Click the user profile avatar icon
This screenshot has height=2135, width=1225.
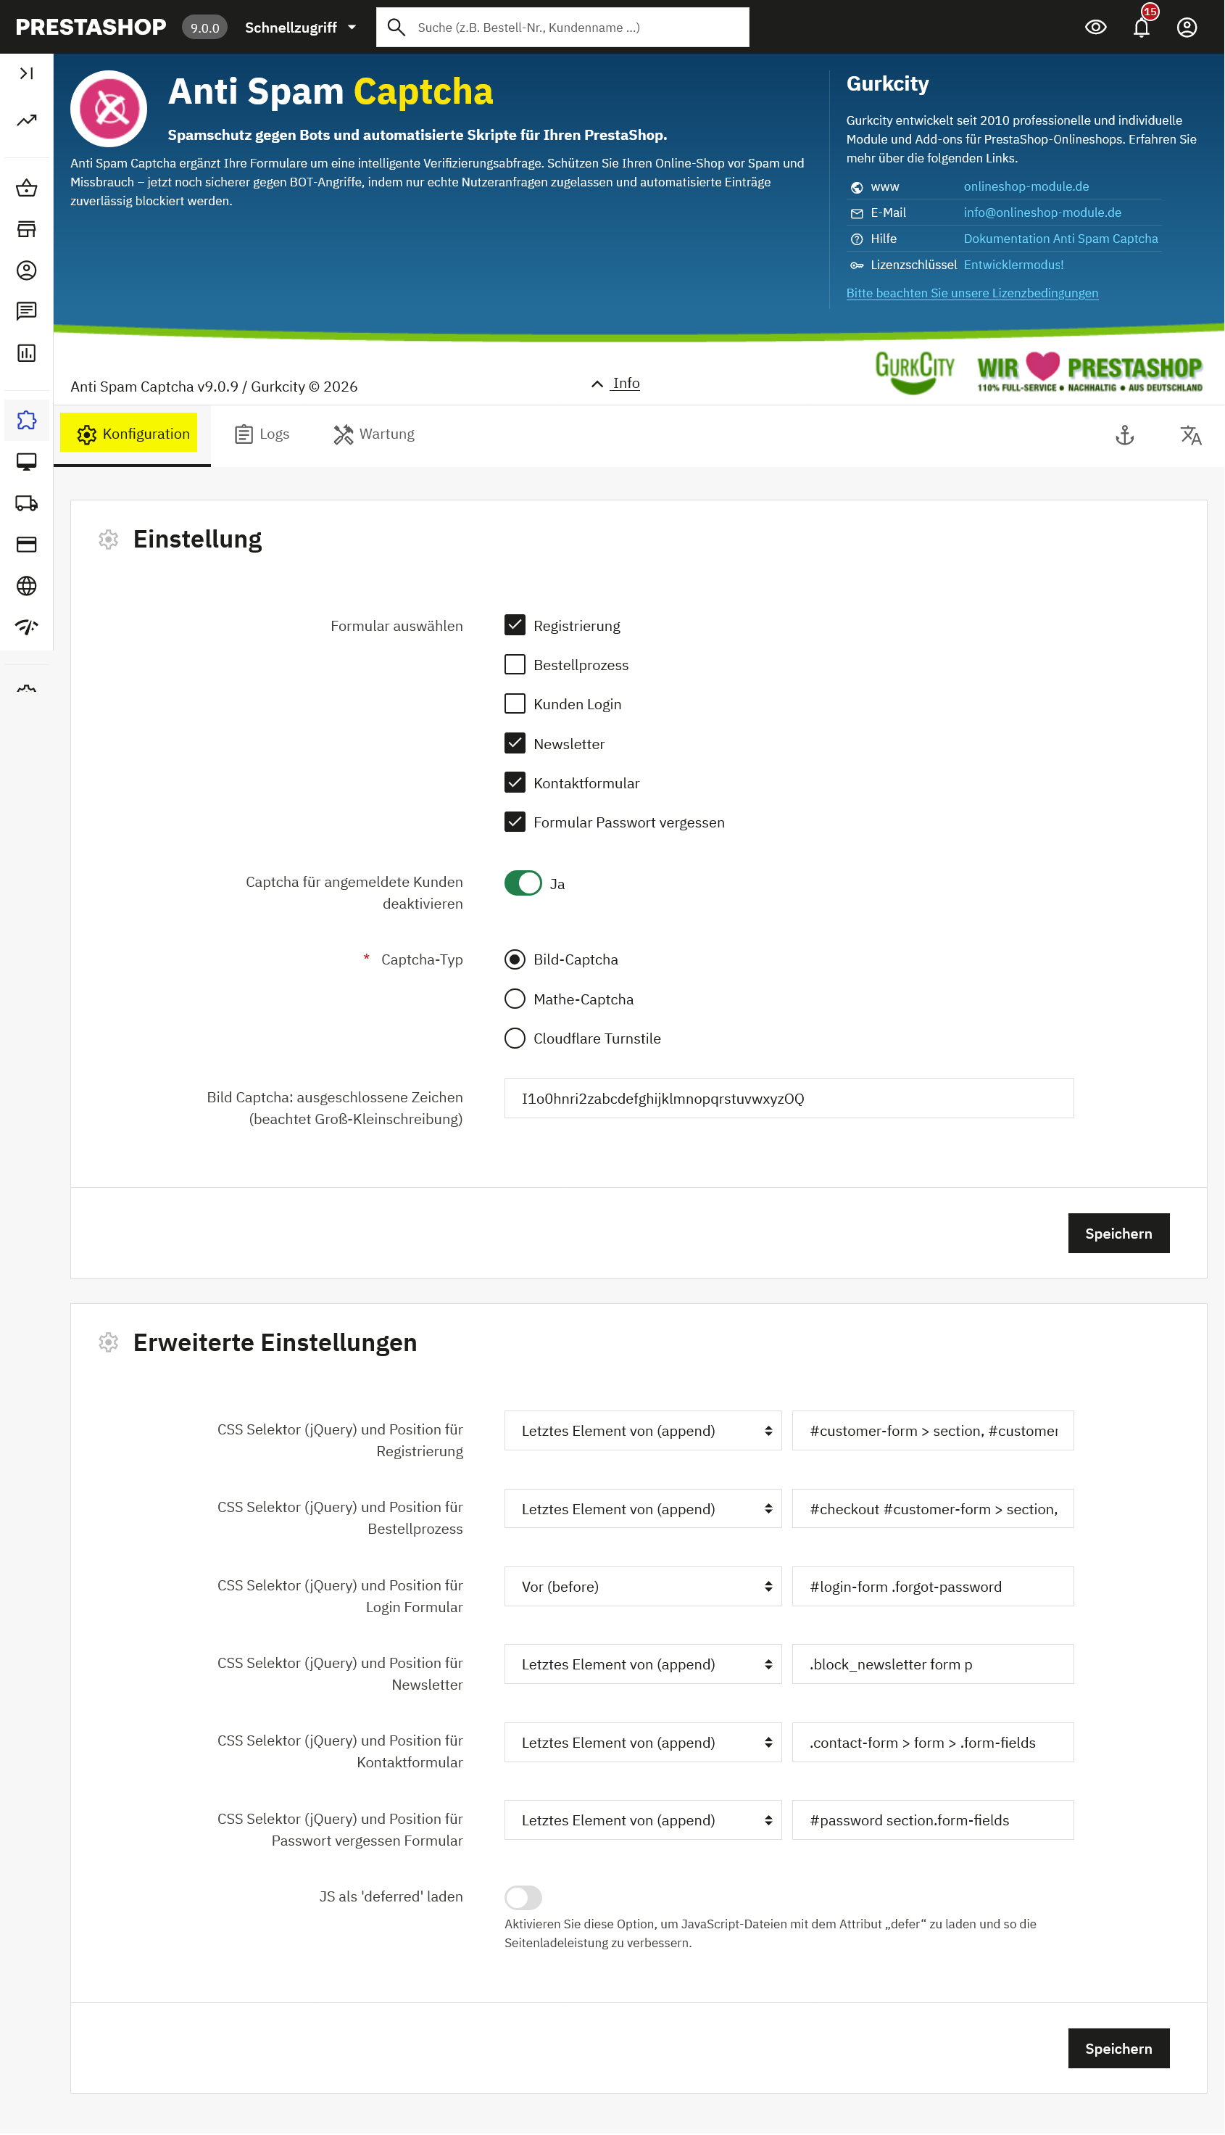(1187, 28)
